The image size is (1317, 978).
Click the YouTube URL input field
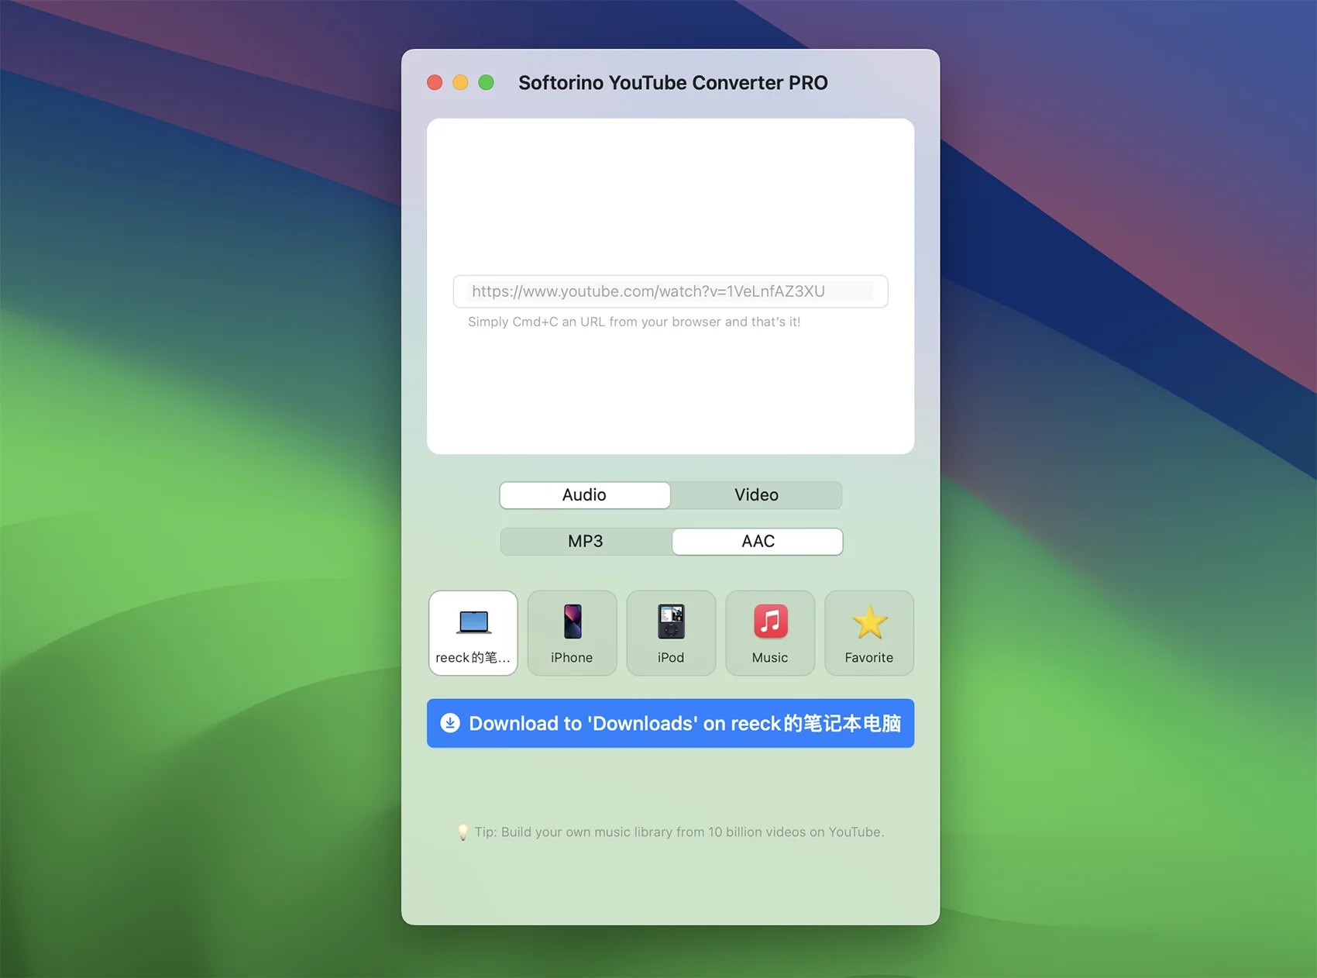670,291
